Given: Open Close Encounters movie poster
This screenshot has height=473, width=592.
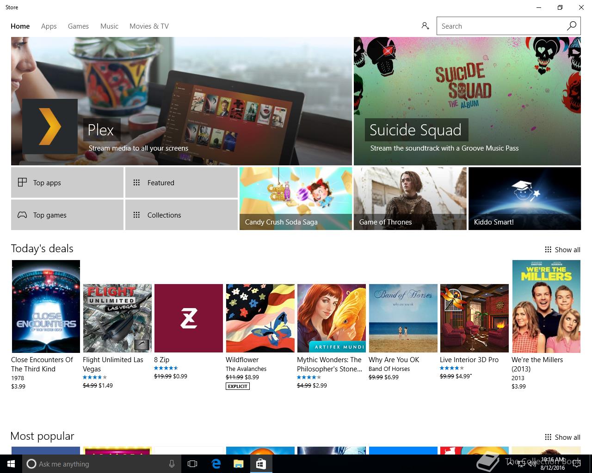Looking at the screenshot, I should pos(46,306).
